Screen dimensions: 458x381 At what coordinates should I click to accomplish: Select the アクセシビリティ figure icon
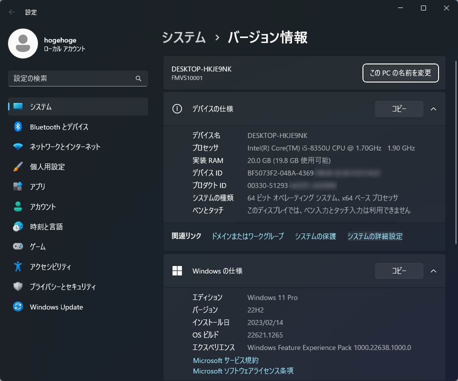tap(18, 267)
